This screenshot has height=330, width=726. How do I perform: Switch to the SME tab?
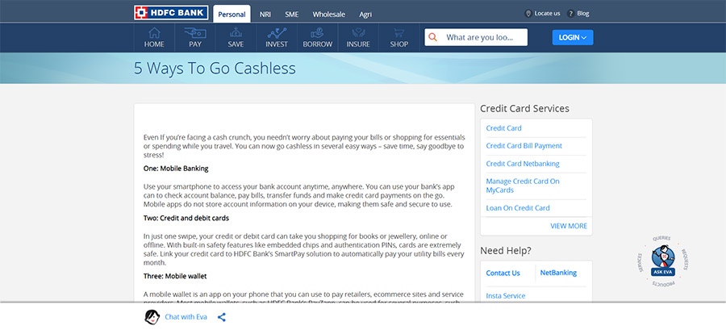[292, 15]
